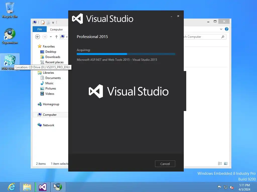Expand address bar breadcrumb arrow
Image resolution: width=257 pixels, height=192 pixels.
tap(67, 37)
